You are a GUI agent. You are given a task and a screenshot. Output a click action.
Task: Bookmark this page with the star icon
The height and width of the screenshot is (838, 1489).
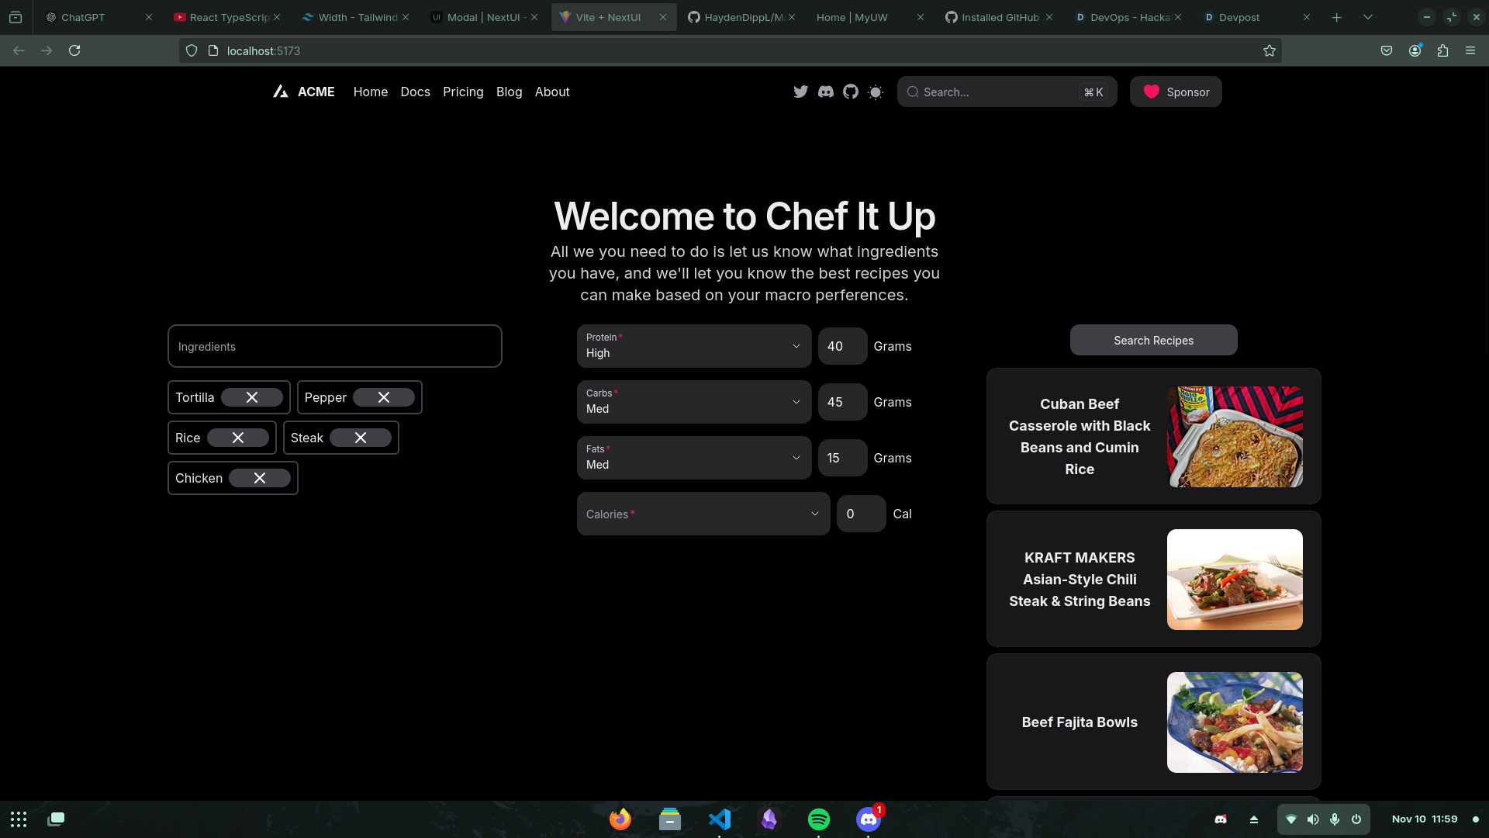click(1269, 50)
